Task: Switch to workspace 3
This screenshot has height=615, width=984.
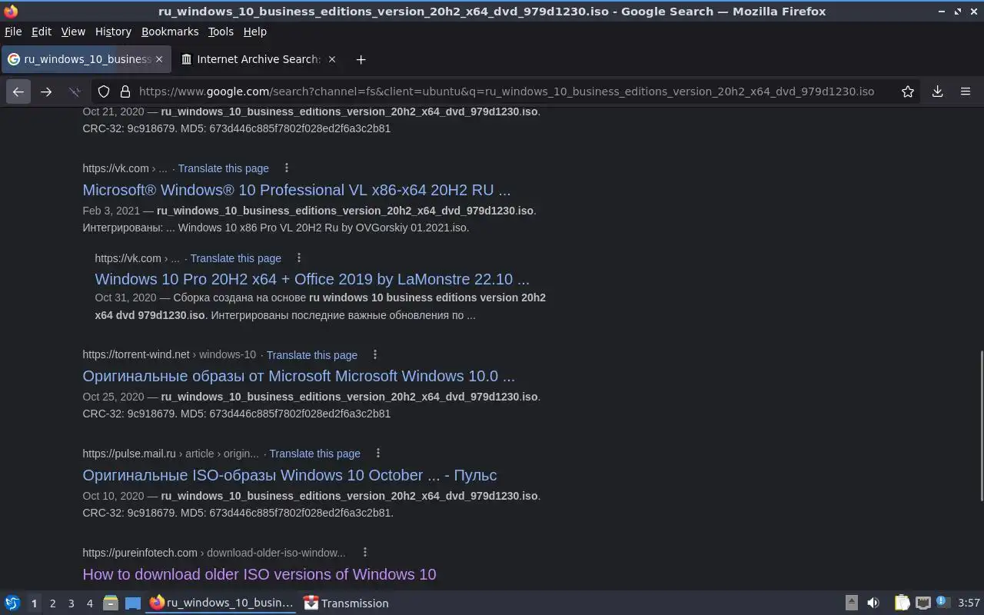Action: click(x=71, y=603)
